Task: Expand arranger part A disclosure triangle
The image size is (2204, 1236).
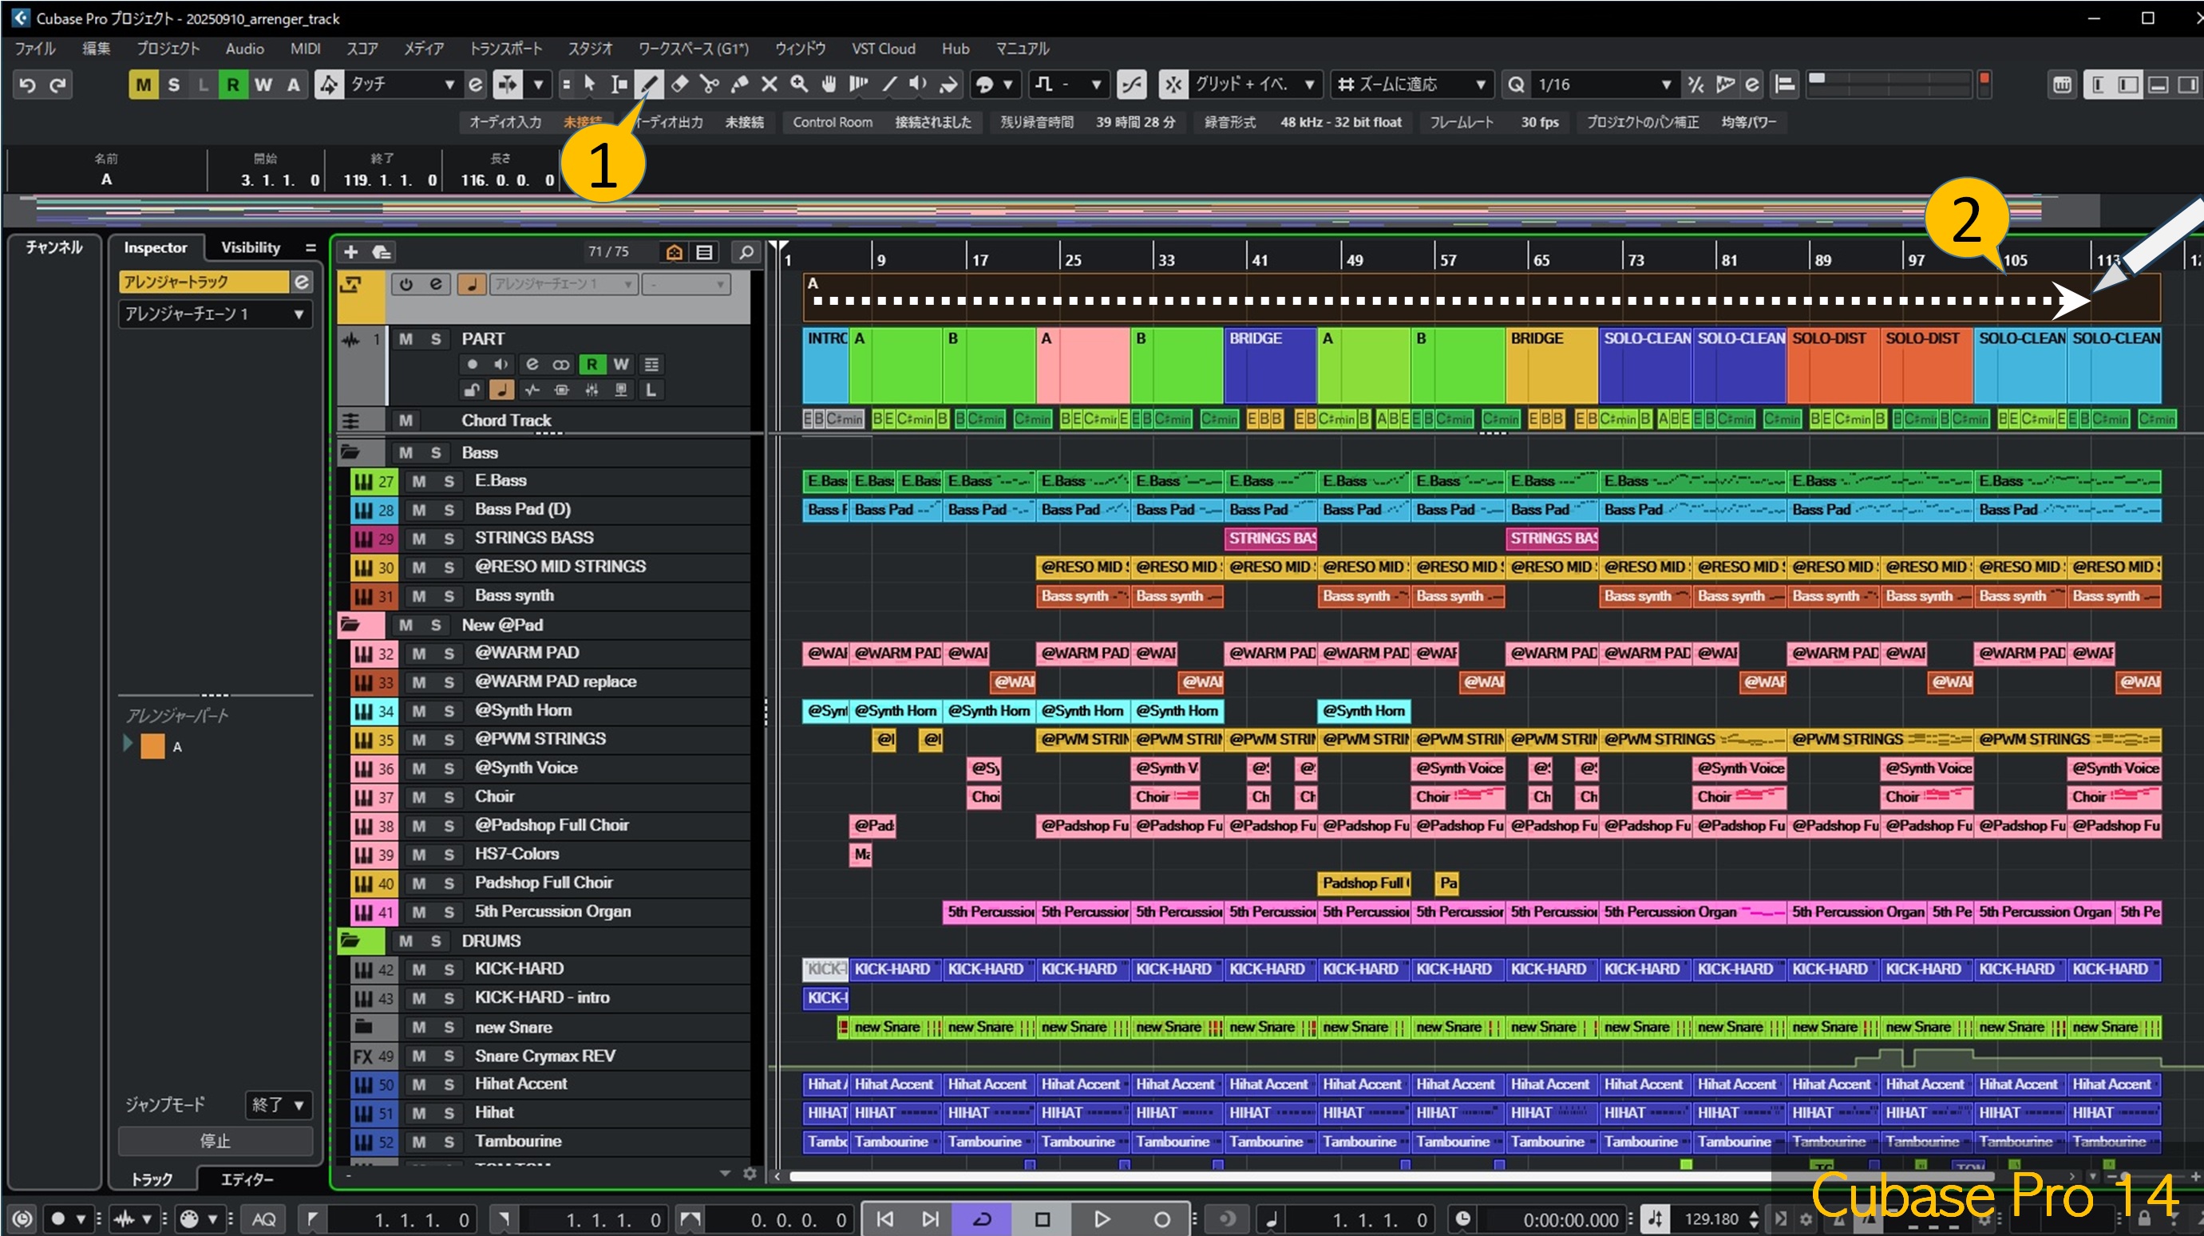Action: pos(128,744)
